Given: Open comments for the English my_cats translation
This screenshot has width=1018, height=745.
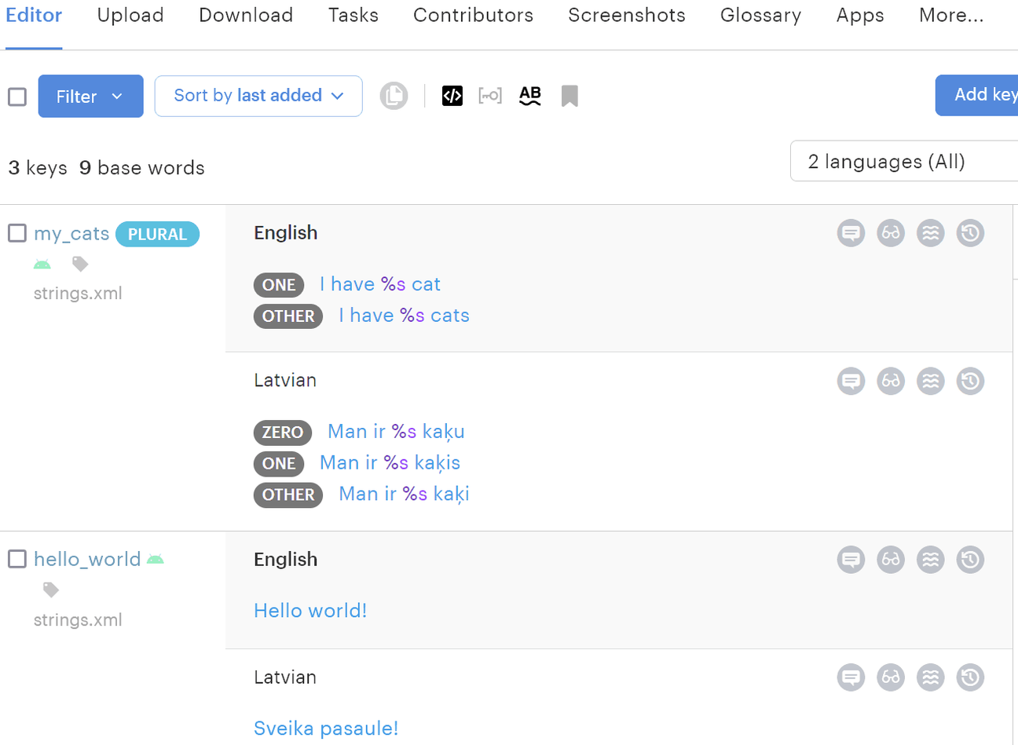Looking at the screenshot, I should [x=851, y=232].
